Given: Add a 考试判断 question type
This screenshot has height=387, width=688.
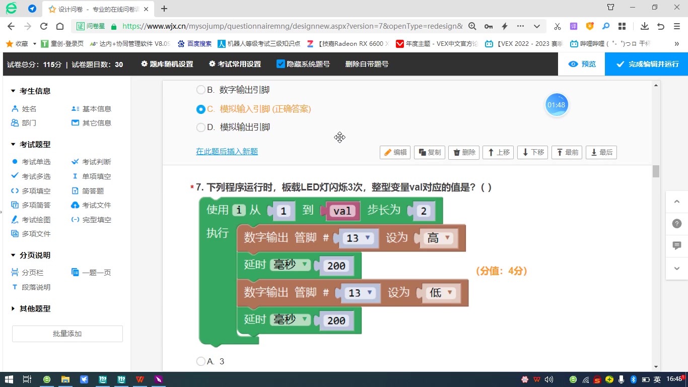Looking at the screenshot, I should (x=91, y=162).
